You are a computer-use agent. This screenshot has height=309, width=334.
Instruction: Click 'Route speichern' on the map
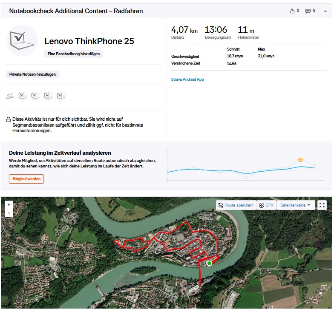pos(236,205)
